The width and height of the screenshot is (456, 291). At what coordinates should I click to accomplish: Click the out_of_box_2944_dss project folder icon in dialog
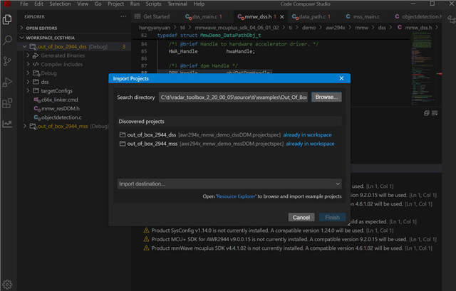pos(123,134)
